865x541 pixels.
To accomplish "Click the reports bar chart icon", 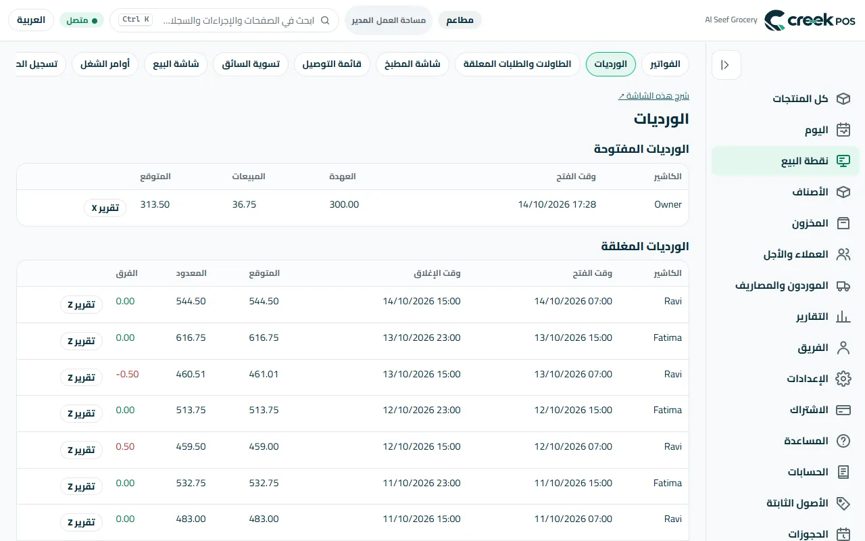I will coord(843,316).
